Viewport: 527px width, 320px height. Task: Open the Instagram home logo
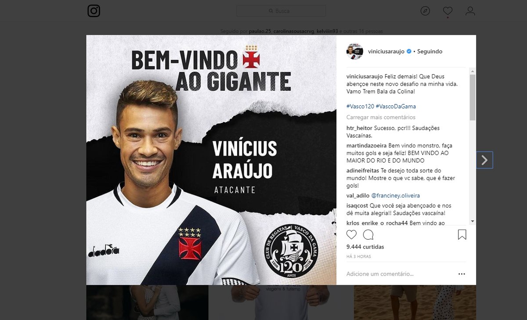click(x=94, y=11)
